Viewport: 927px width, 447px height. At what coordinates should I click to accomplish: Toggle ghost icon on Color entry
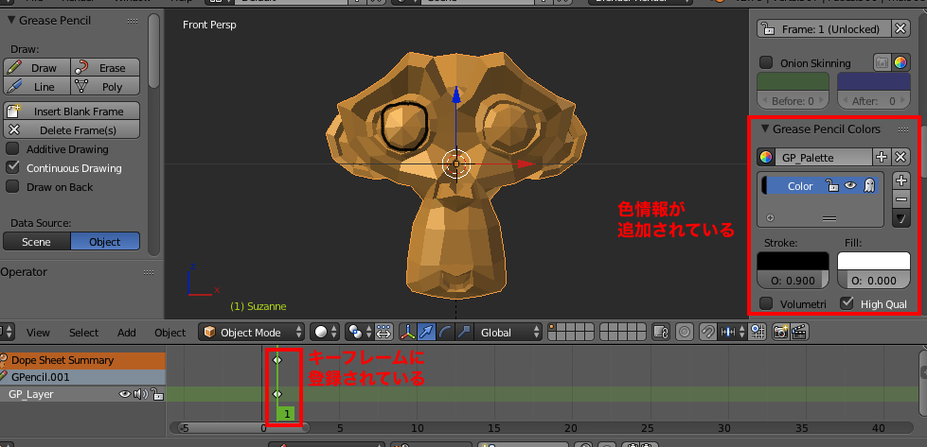click(869, 186)
